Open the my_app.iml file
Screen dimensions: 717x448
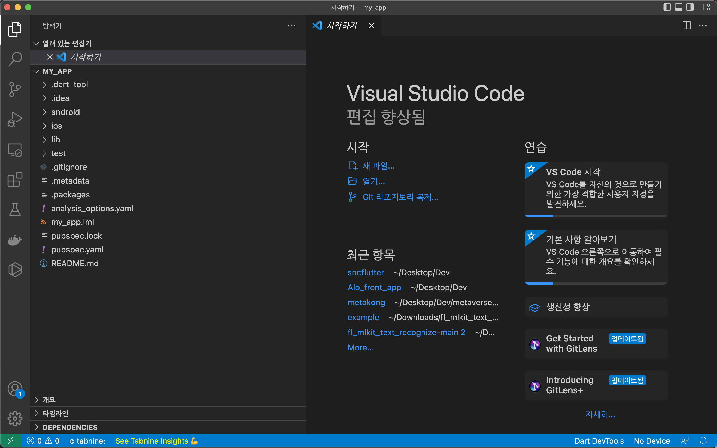168,222
